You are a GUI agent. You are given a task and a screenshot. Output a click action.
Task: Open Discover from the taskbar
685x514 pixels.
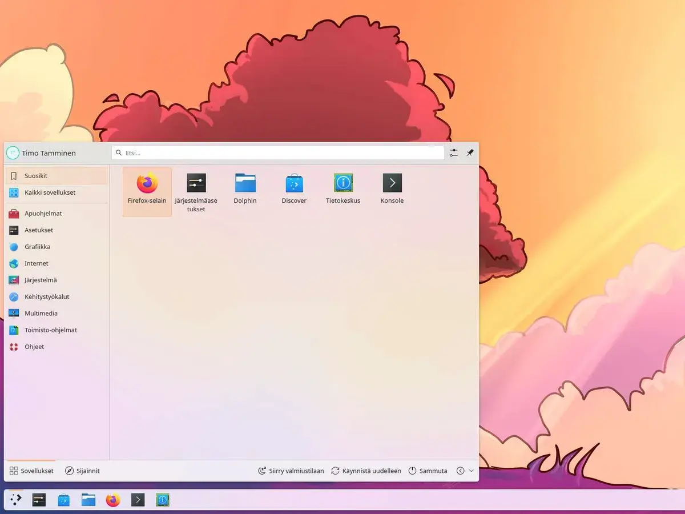click(63, 500)
